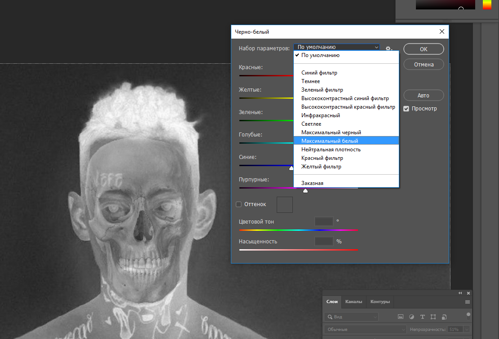This screenshot has width=499, height=339.
Task: Expand the Непрозрачность opacity dropdown arrow
Action: 468,330
